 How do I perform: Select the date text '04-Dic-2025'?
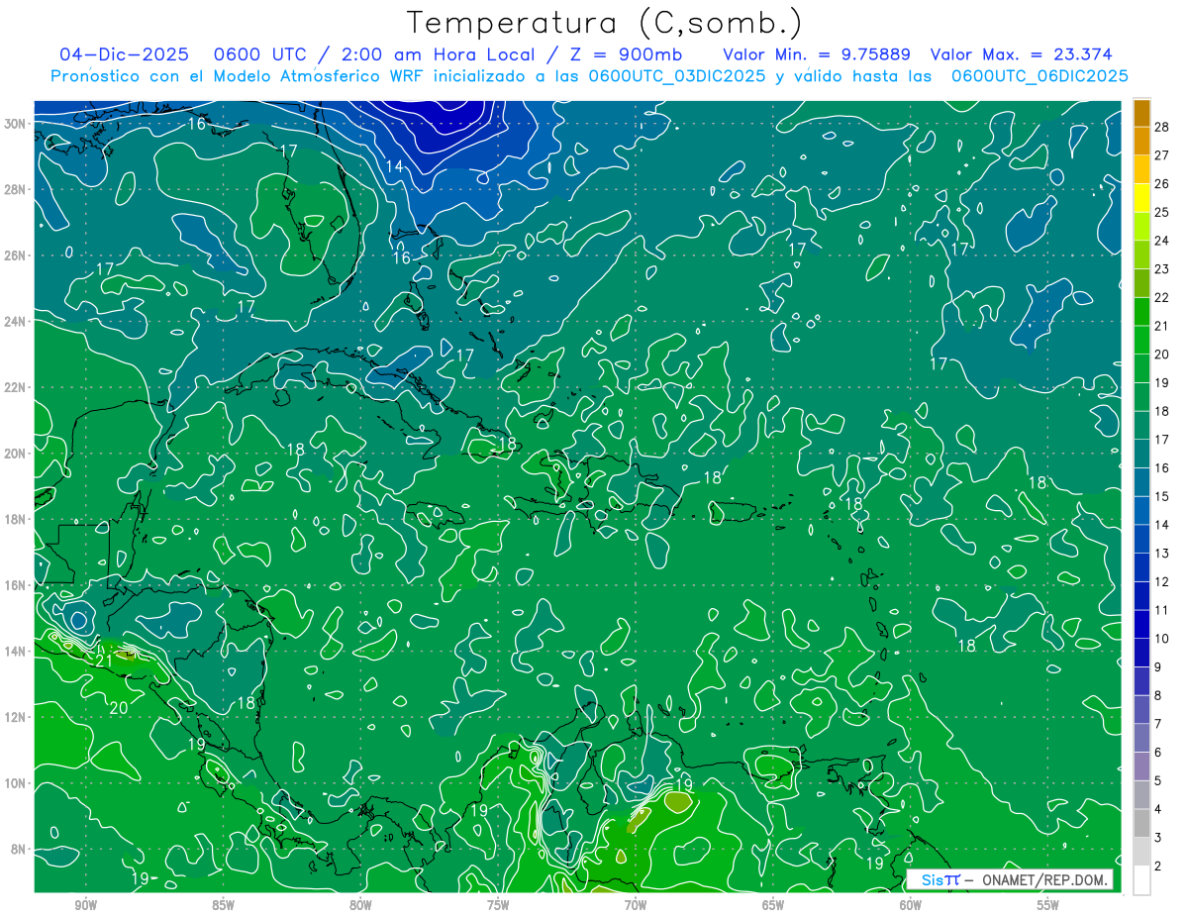[x=124, y=54]
